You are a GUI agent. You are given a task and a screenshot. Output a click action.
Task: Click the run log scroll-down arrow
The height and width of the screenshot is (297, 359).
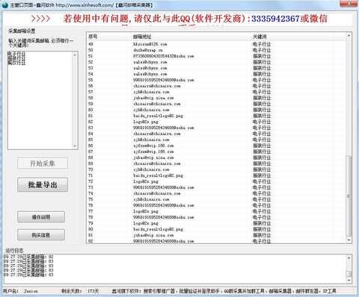tap(349, 280)
